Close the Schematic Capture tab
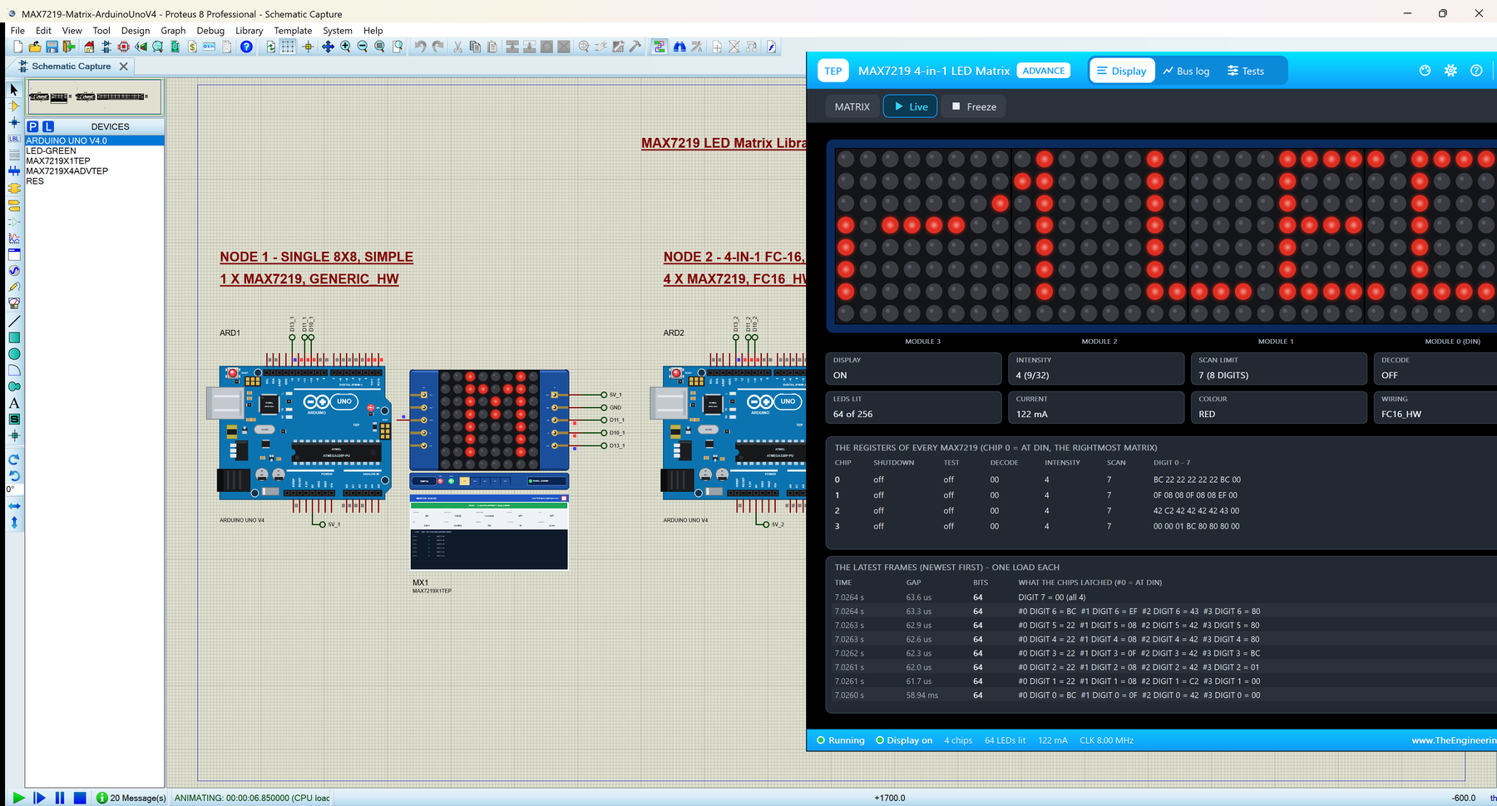Image resolution: width=1497 pixels, height=806 pixels. coord(124,66)
